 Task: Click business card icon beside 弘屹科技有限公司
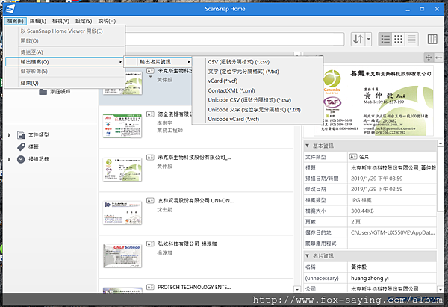point(150,244)
